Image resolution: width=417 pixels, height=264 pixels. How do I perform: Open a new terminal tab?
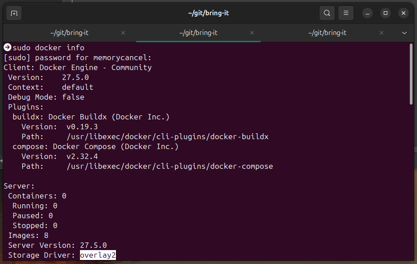coord(14,13)
